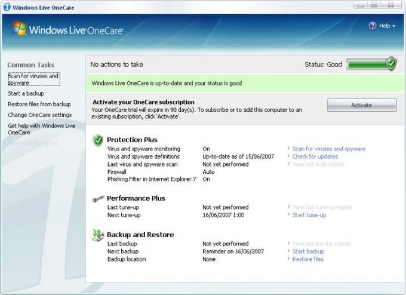Click 'Virus and spyware monitoring' label
This screenshot has width=406, height=295.
pyautogui.click(x=144, y=149)
